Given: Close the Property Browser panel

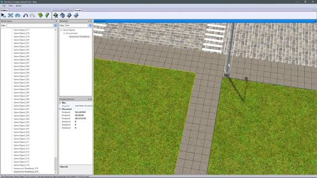Looking at the screenshot, I should coord(91,99).
